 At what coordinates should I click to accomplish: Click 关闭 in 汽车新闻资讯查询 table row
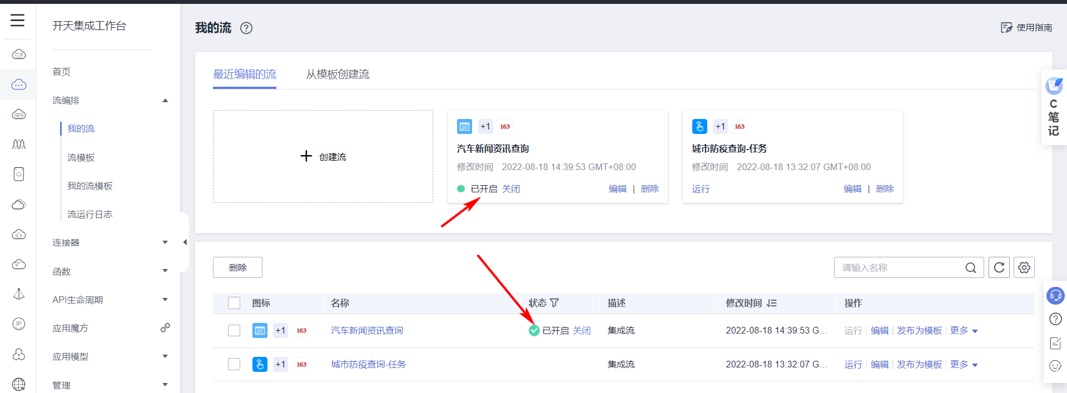coord(582,331)
